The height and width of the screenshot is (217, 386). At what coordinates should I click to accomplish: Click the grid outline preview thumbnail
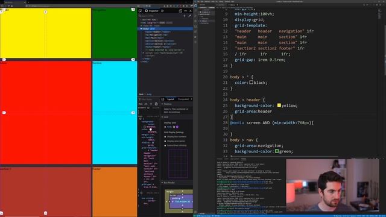coord(178,163)
